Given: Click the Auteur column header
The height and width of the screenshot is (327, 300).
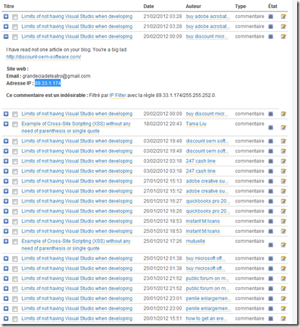Looking at the screenshot, I should click(x=193, y=7).
